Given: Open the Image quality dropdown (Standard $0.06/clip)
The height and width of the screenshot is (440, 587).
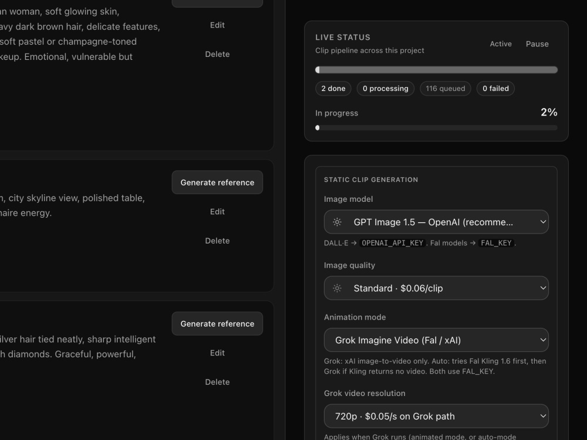Looking at the screenshot, I should point(436,288).
